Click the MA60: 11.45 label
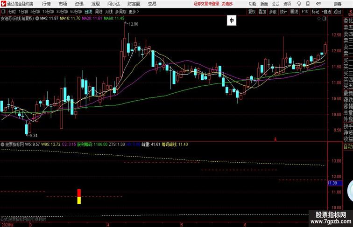 (114, 19)
